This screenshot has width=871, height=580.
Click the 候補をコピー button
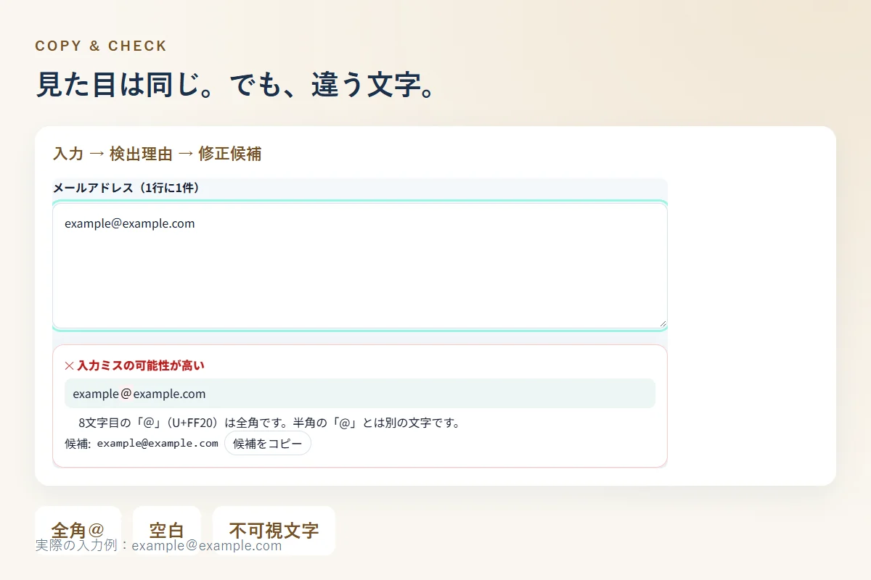(x=268, y=444)
